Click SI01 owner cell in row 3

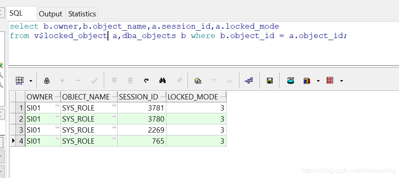(x=43, y=130)
